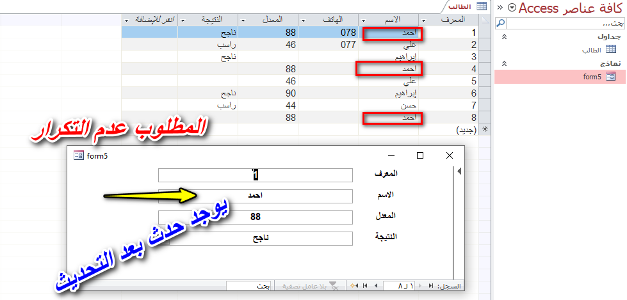Create new blank record from navigation bar
Screen dimensions: 627x300
click(x=354, y=286)
